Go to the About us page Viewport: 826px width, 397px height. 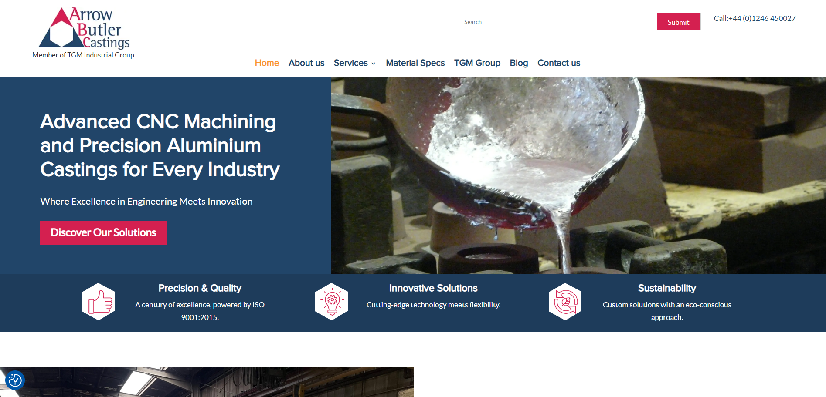coord(306,63)
